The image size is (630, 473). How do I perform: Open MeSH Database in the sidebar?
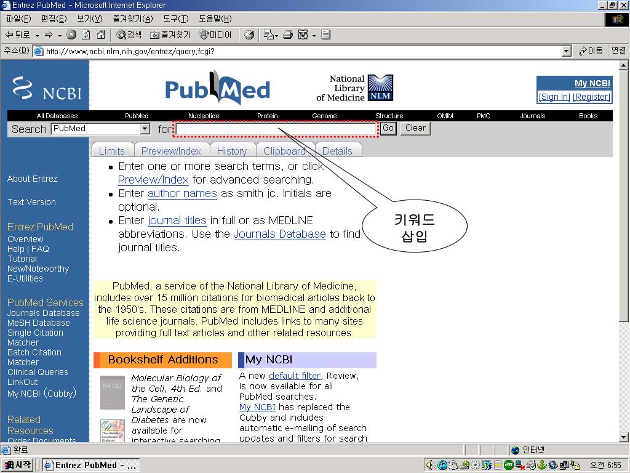tap(39, 323)
